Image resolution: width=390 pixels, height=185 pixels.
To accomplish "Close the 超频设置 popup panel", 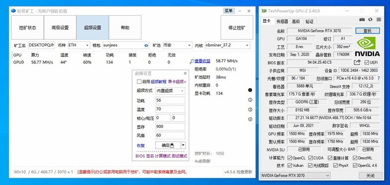I will (x=185, y=74).
